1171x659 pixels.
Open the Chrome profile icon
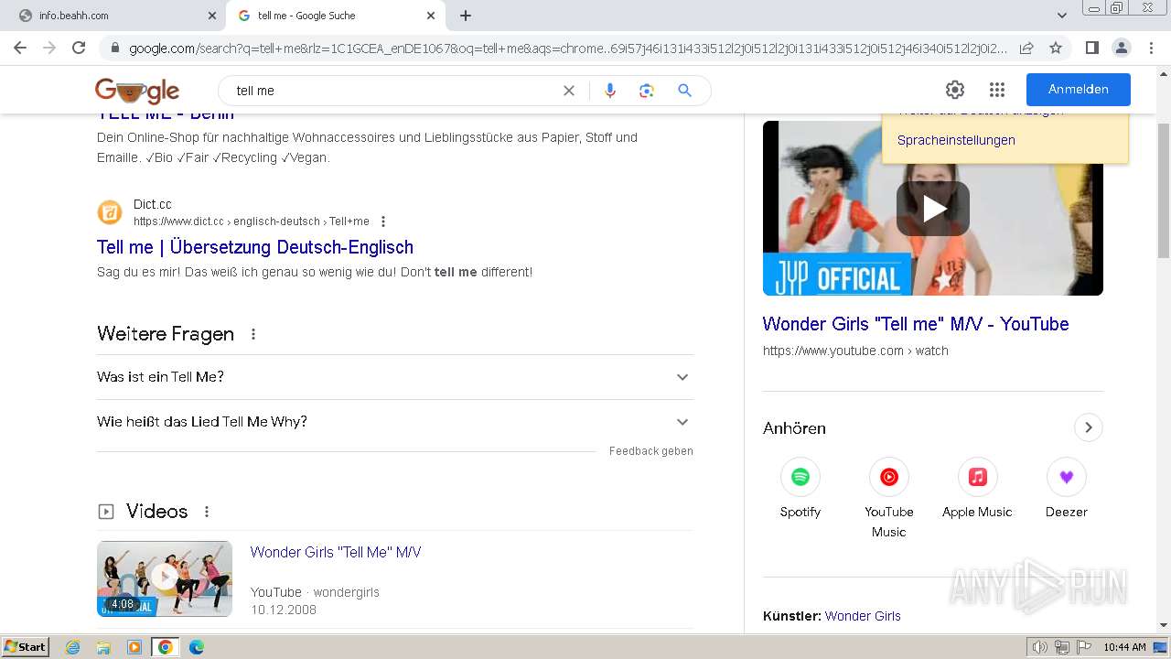coord(1121,48)
